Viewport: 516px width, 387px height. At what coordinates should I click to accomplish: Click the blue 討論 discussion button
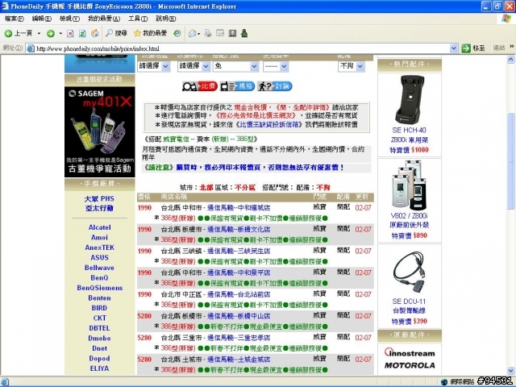(274, 86)
